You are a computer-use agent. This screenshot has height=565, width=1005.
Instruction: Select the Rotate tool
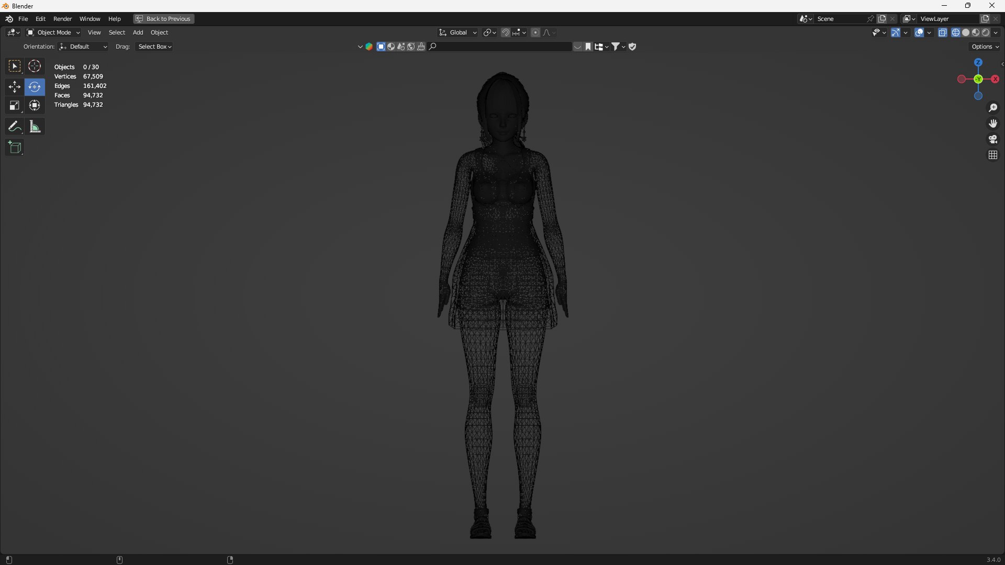tap(35, 87)
